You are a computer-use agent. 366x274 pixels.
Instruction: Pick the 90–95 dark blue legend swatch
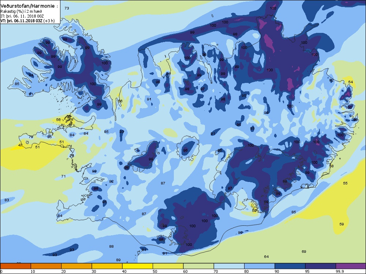tap(290, 266)
